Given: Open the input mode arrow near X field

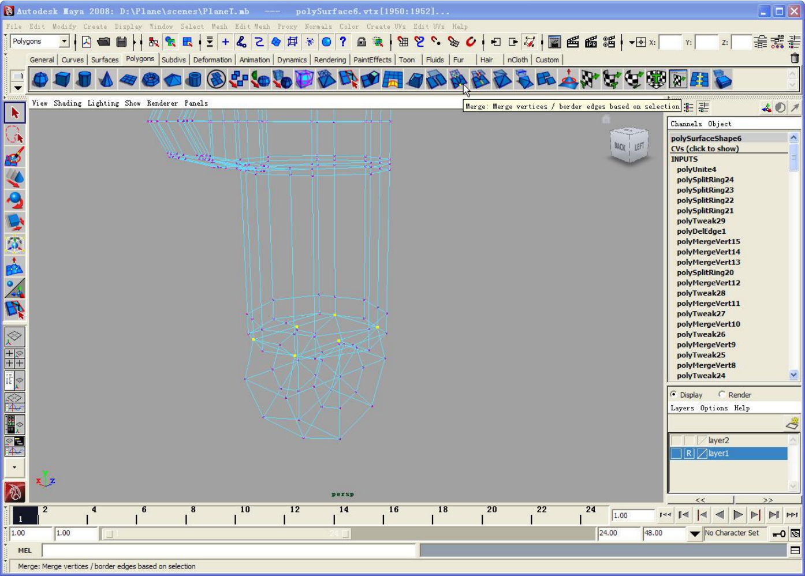Looking at the screenshot, I should 632,42.
